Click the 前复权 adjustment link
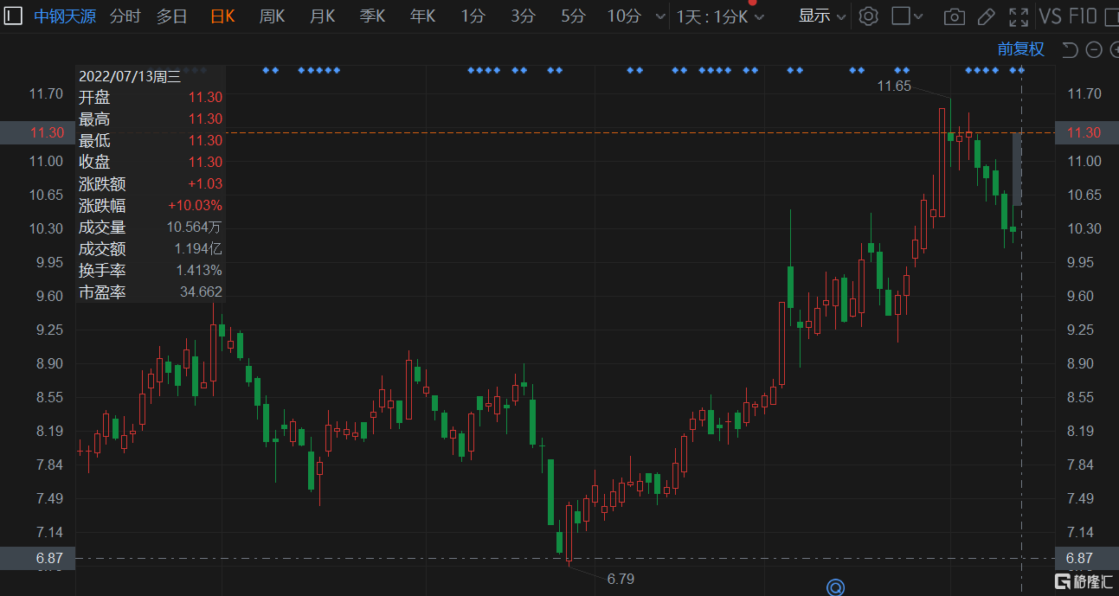The width and height of the screenshot is (1119, 596). pos(1021,49)
